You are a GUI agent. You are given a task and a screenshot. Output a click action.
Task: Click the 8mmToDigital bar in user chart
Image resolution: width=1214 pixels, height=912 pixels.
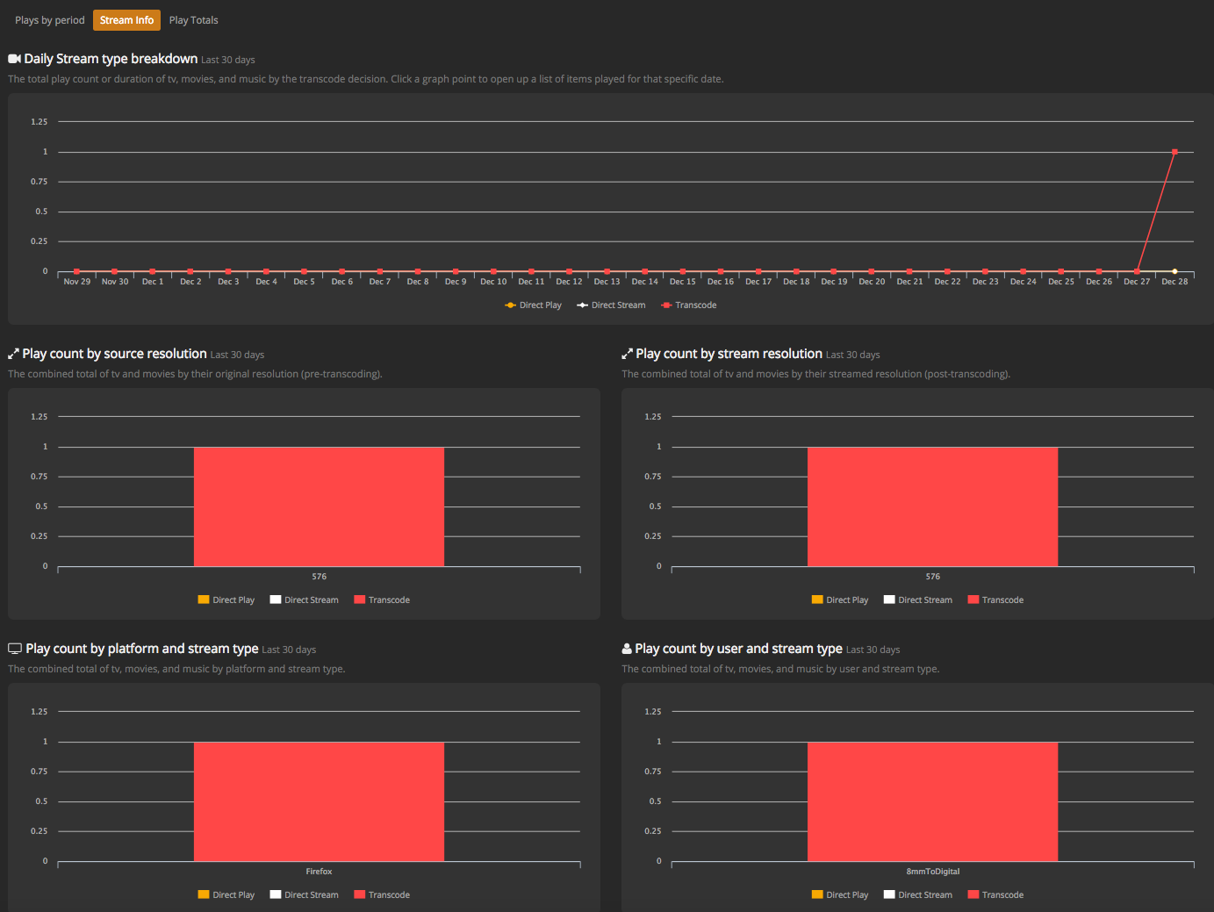pyautogui.click(x=932, y=801)
